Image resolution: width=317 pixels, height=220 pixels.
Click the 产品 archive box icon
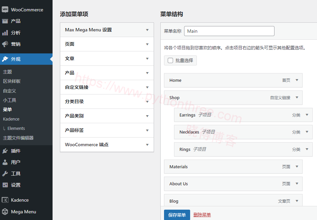(x=5, y=21)
